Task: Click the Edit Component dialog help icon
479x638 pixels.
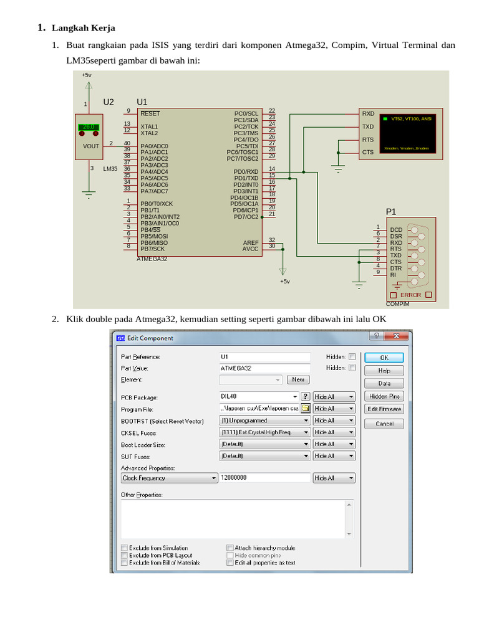Action: pyautogui.click(x=376, y=336)
